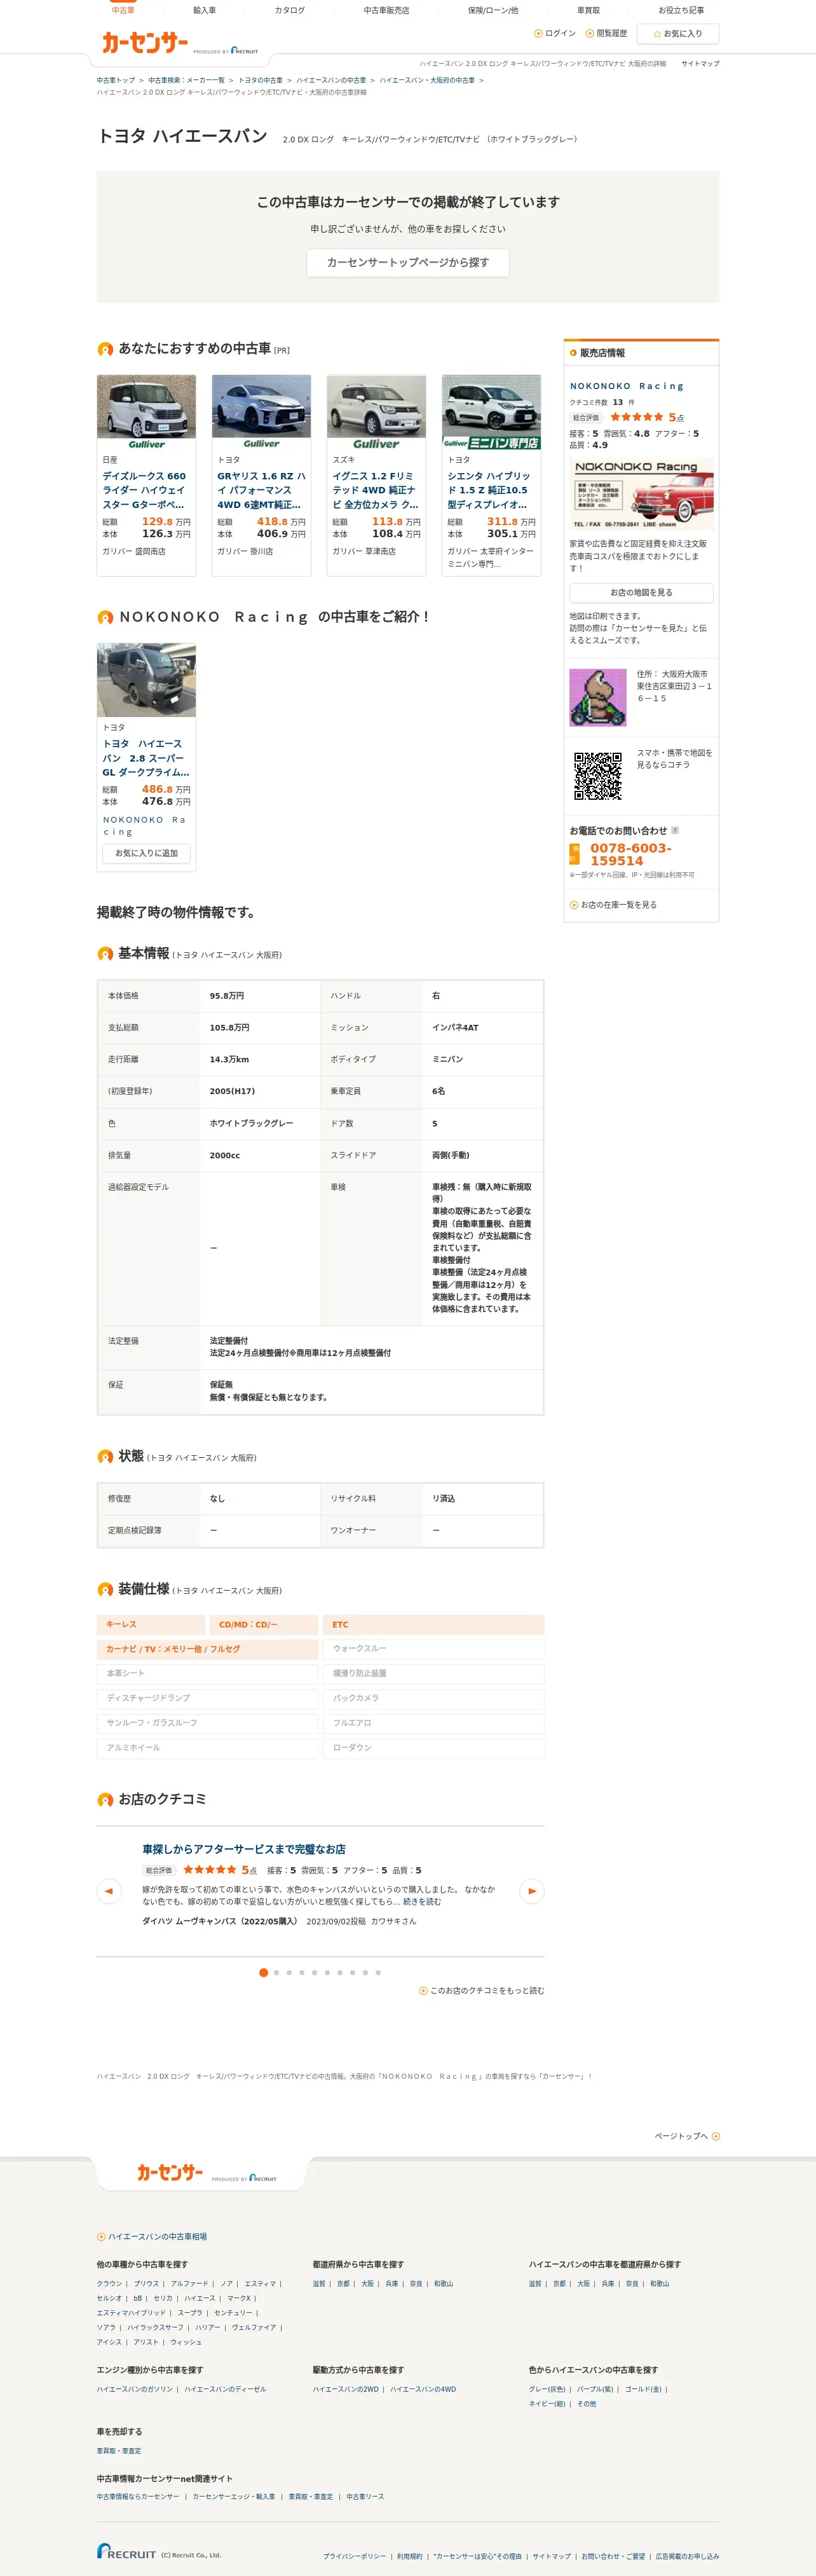The height and width of the screenshot is (2576, 816).
Task: Open the ヴェルファイア footer link
Action: point(254,2327)
